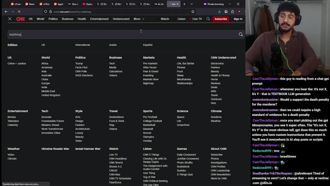Open 2025 Elections link
330x186 pixels.
tap(84, 75)
